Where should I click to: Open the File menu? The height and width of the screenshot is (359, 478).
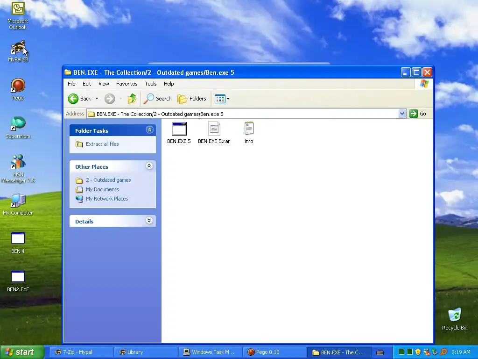click(71, 84)
